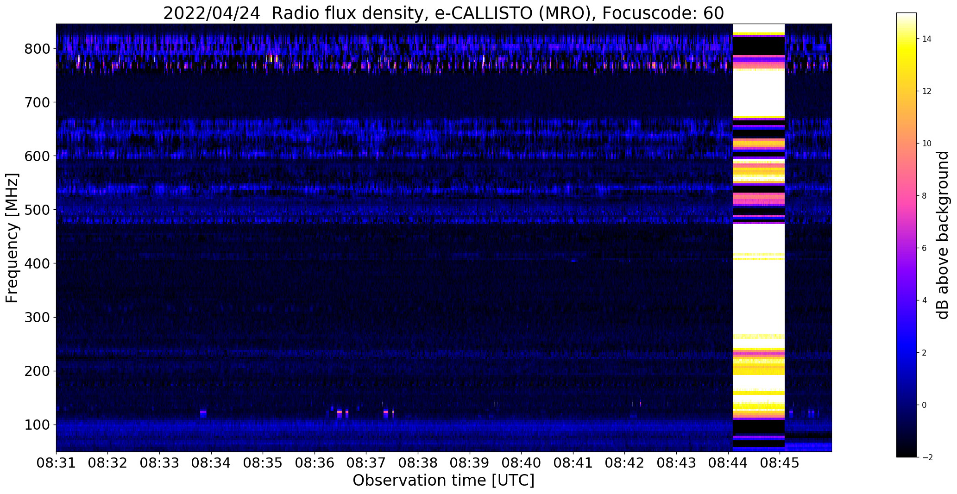Click the colorbar tick value 6
The image size is (957, 494).
[x=924, y=248]
